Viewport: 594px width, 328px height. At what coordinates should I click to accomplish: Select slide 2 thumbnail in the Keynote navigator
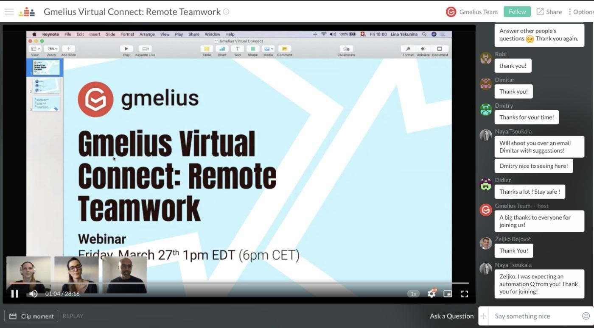coord(46,86)
